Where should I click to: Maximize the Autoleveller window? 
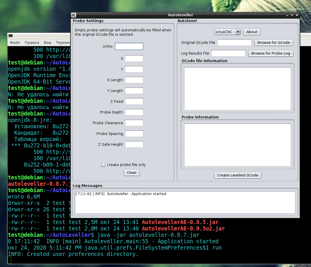[x=292, y=15]
